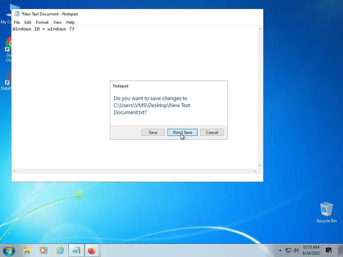Click the horizontal scrollbar right arrow

(x=255, y=171)
